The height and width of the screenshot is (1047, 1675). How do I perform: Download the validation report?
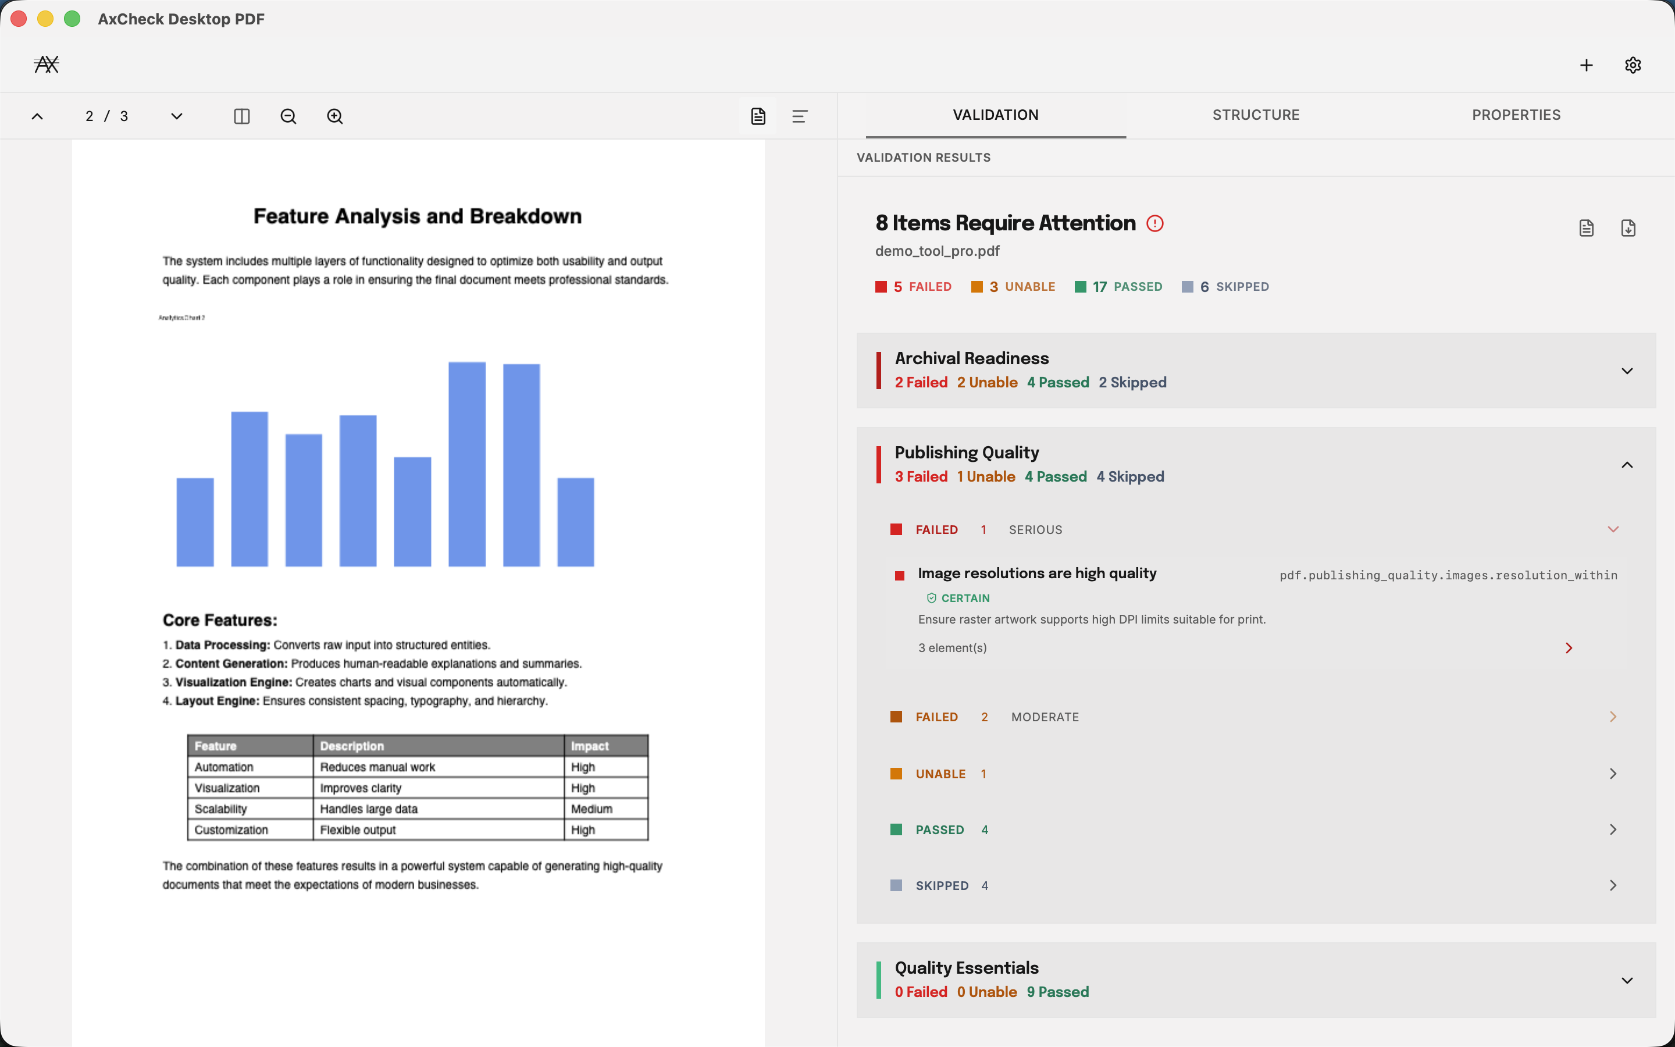[x=1627, y=227]
